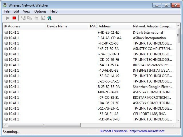Viewport: 183px width, 137px height.
Task: Open the View menu
Action: 27,11
